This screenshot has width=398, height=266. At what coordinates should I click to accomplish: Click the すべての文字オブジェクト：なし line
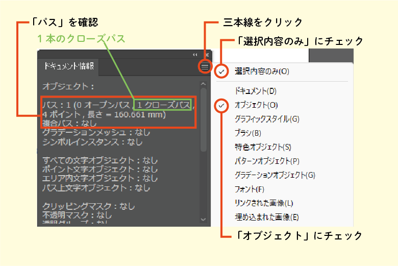[x=100, y=160]
